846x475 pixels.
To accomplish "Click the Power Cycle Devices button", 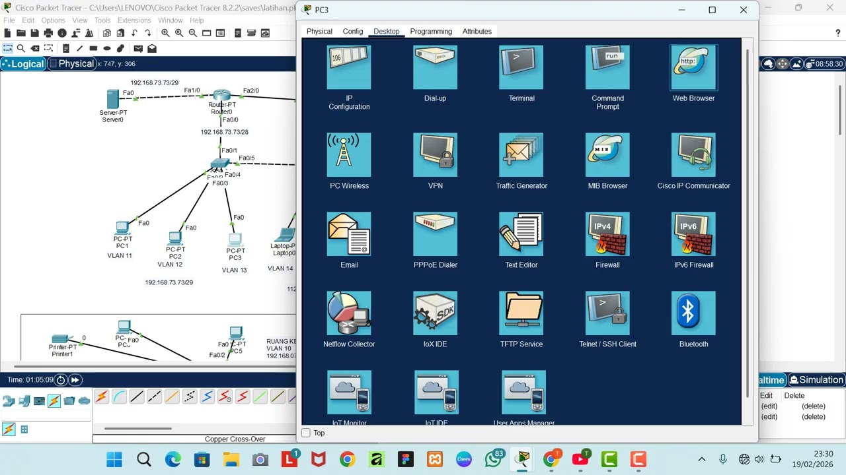I will click(x=61, y=380).
